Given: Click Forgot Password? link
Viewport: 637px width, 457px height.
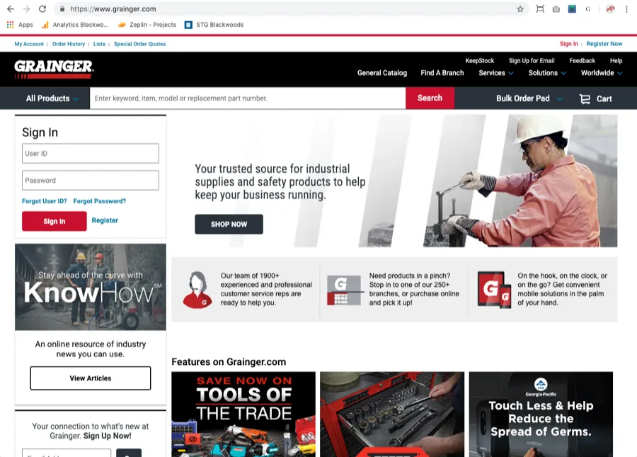Looking at the screenshot, I should (100, 201).
